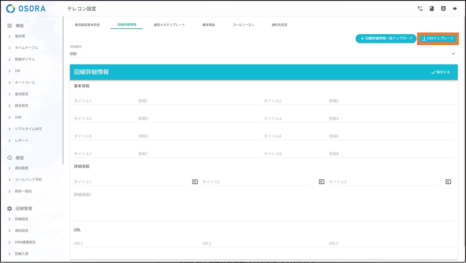Expand the IVR sidebar menu
The width and height of the screenshot is (466, 263).
[x=17, y=71]
